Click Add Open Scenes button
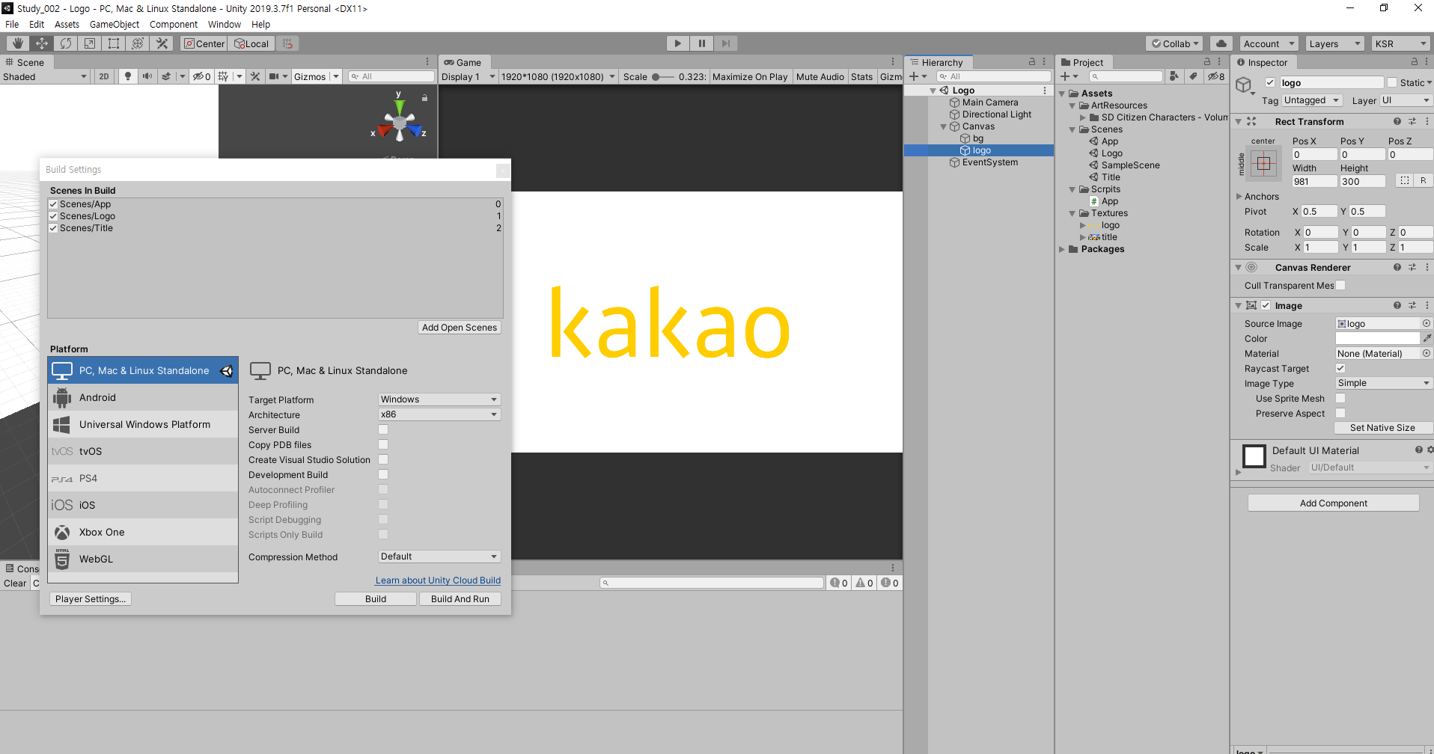1434x754 pixels. coord(459,327)
